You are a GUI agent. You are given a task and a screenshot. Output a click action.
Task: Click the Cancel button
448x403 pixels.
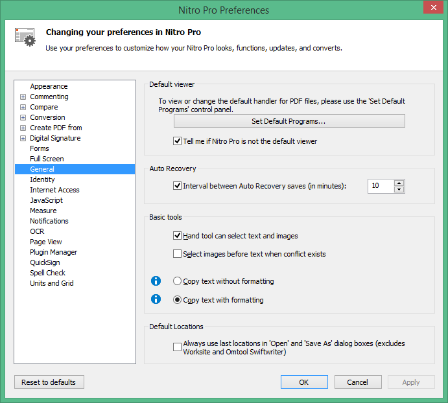tap(358, 382)
